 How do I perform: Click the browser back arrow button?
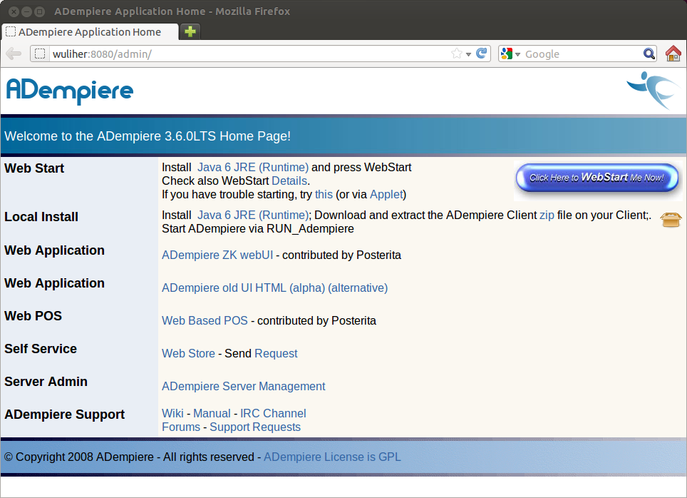pos(14,54)
